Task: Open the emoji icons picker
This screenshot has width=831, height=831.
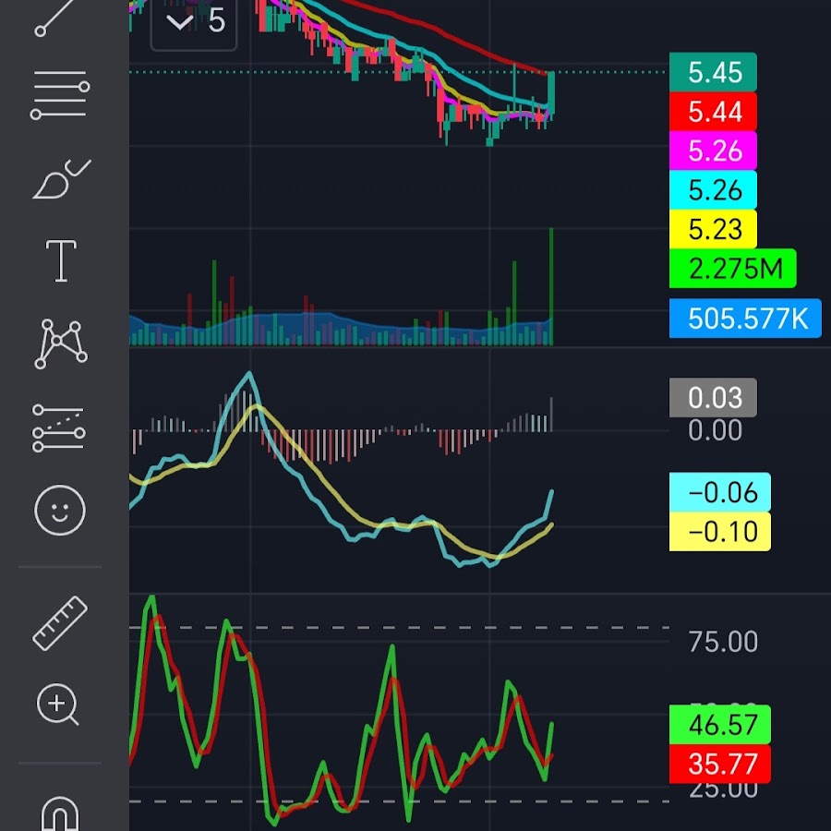Action: 61,510
